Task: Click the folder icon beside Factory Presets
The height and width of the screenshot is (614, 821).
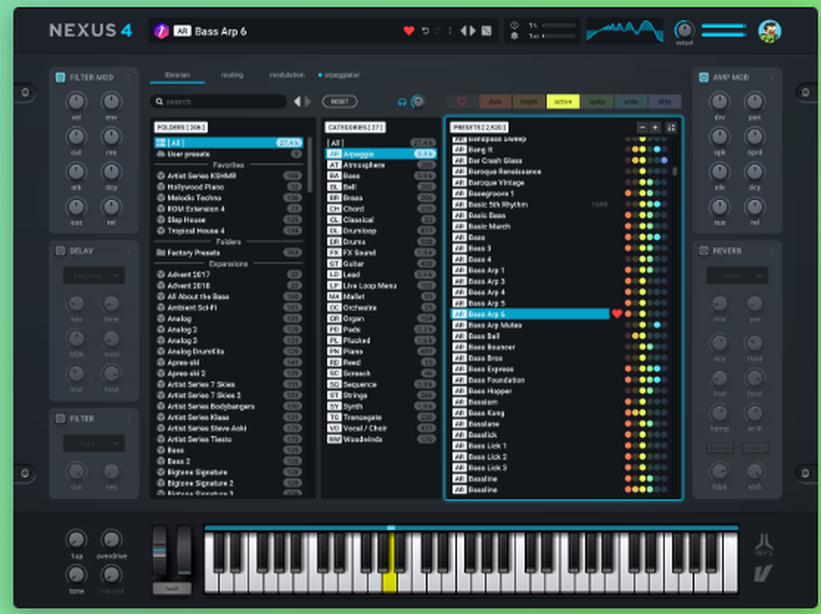Action: 161,253
